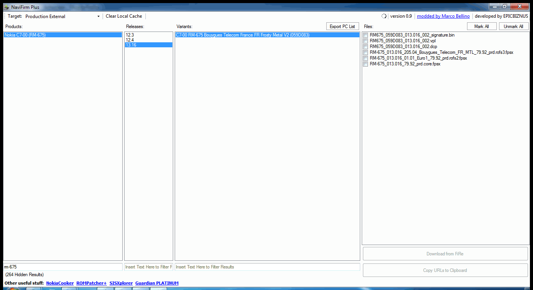Click the Export PC List button
533x290 pixels.
click(342, 27)
